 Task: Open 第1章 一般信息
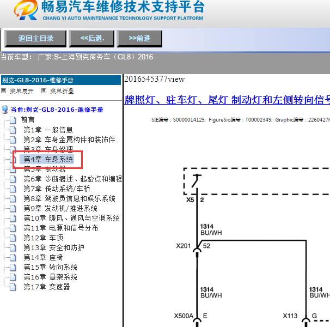pos(48,130)
